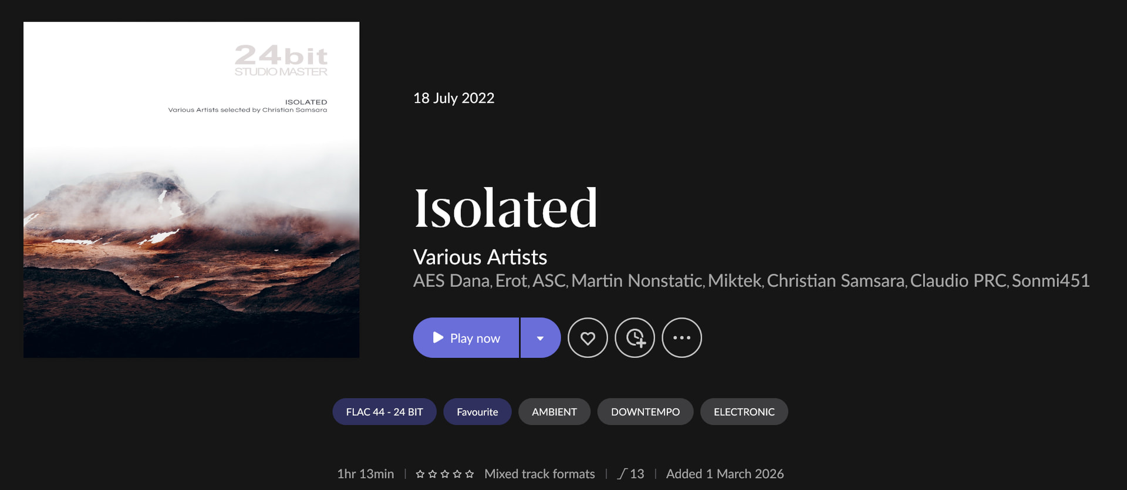Click the add to queue clock icon
The height and width of the screenshot is (490, 1127).
tap(635, 338)
